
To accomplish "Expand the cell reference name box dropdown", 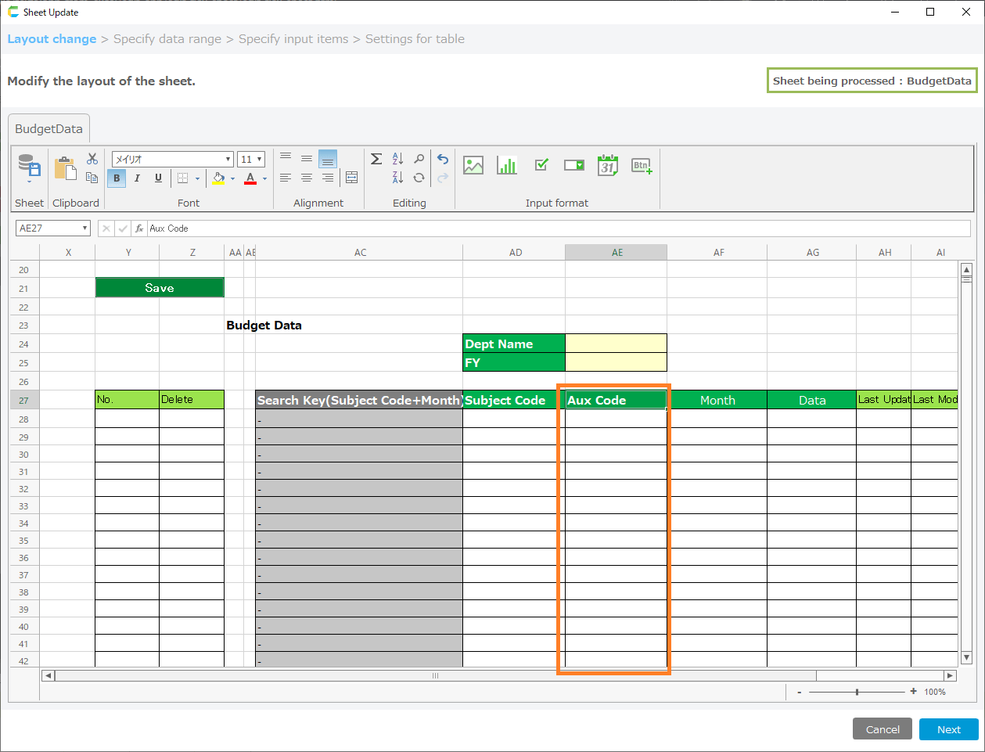I will pyautogui.click(x=84, y=228).
